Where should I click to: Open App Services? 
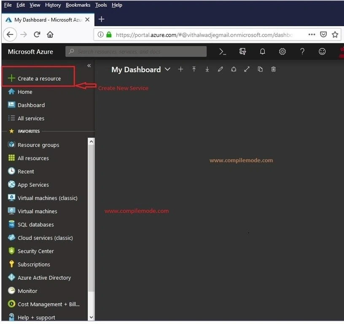(x=28, y=185)
